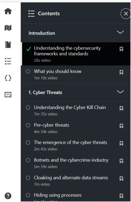
Task: Open the notebook icon in the sidebar
Action: pyautogui.click(x=8, y=44)
